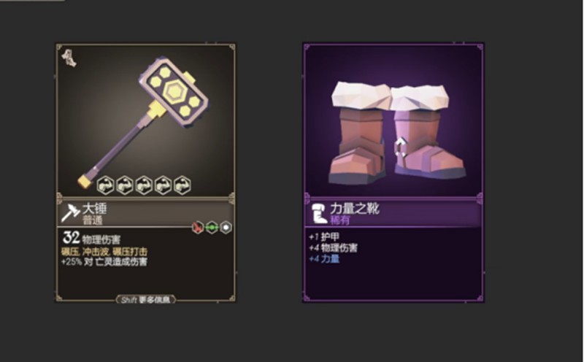This screenshot has width=584, height=362.
Task: Click the red hexagon icon on hammer card
Action: (x=197, y=227)
